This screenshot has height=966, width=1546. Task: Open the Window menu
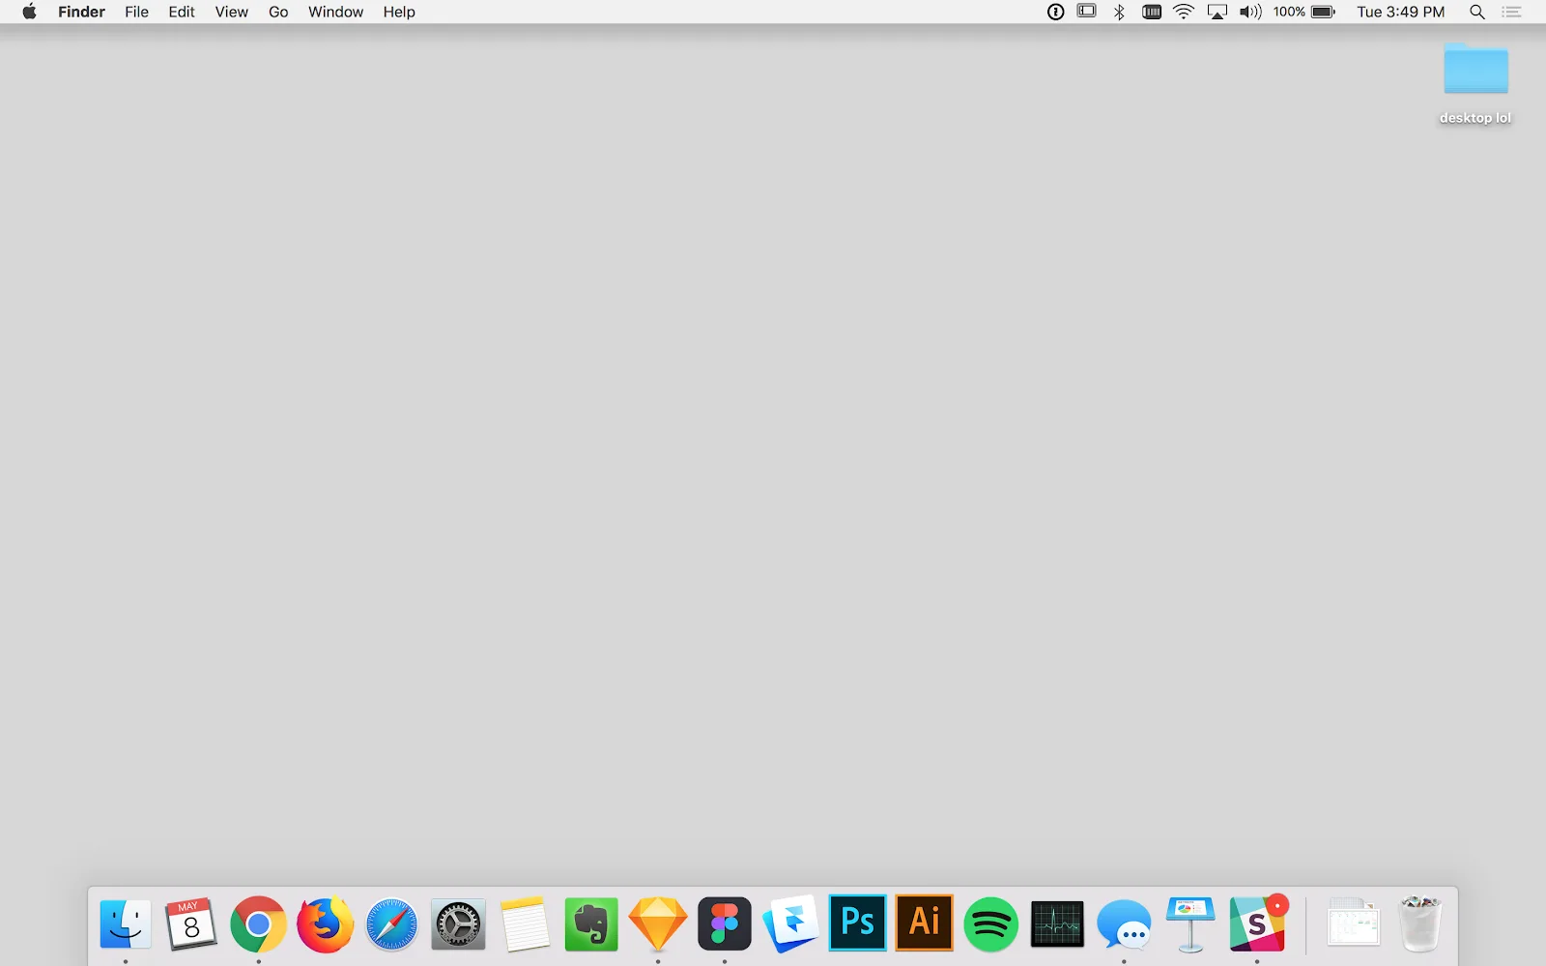click(x=335, y=12)
